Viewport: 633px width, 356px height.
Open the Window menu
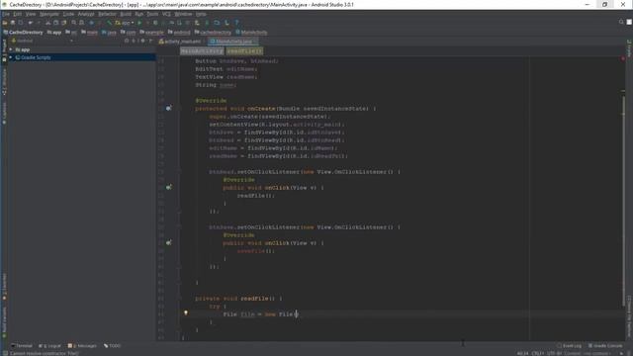pos(183,14)
